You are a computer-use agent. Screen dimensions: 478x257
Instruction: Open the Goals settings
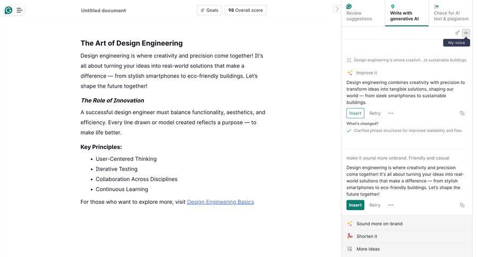[x=209, y=10]
